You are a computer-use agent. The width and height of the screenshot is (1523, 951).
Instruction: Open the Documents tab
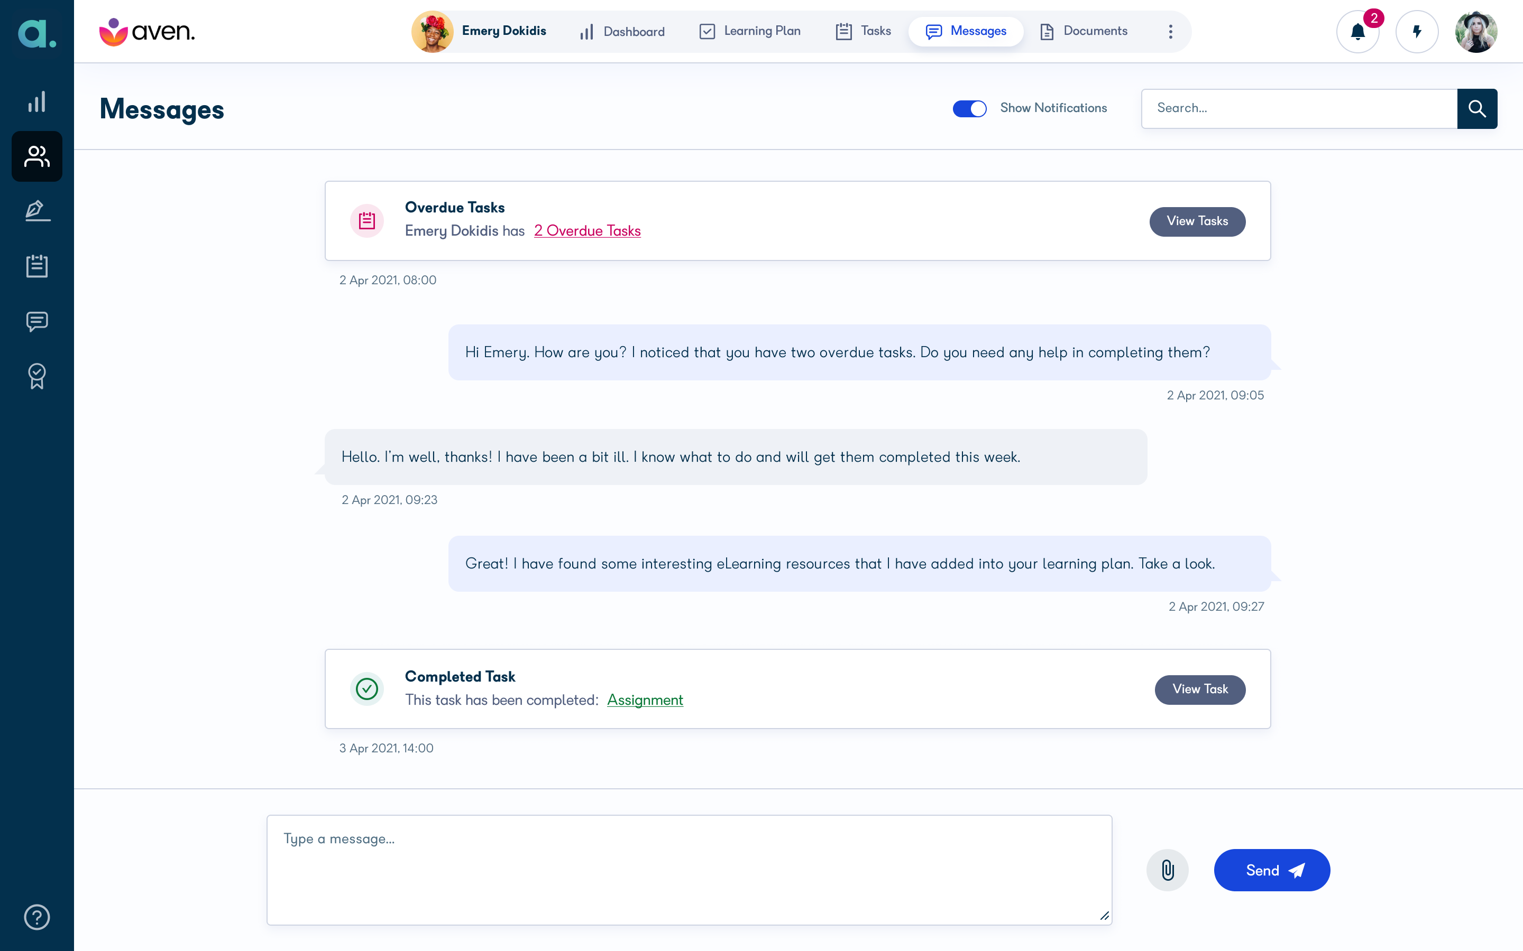pos(1083,32)
